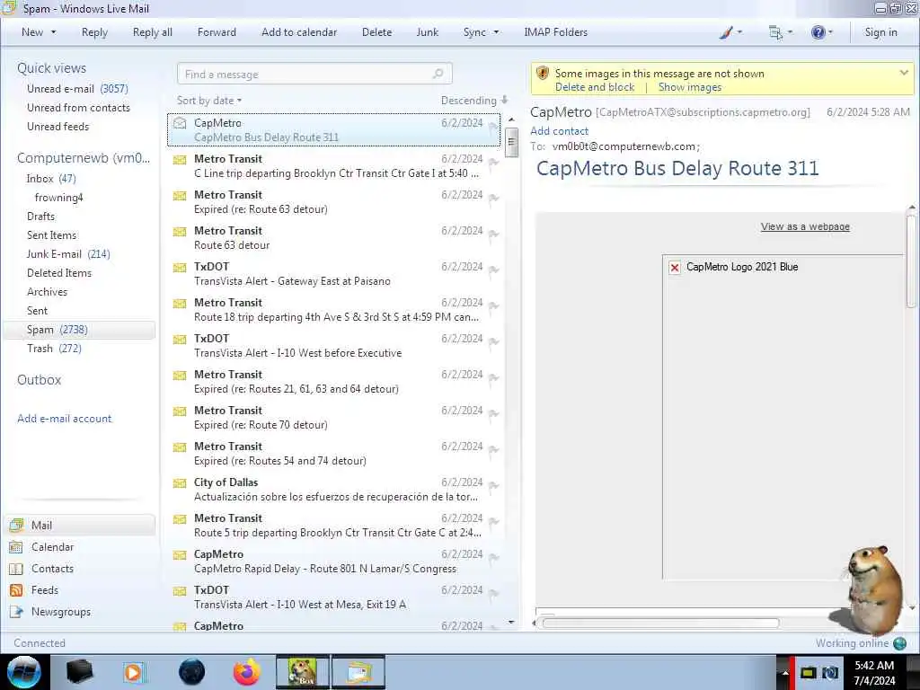Viewport: 920px width, 690px height.
Task: Click Forward in the toolbar
Action: [x=217, y=33]
